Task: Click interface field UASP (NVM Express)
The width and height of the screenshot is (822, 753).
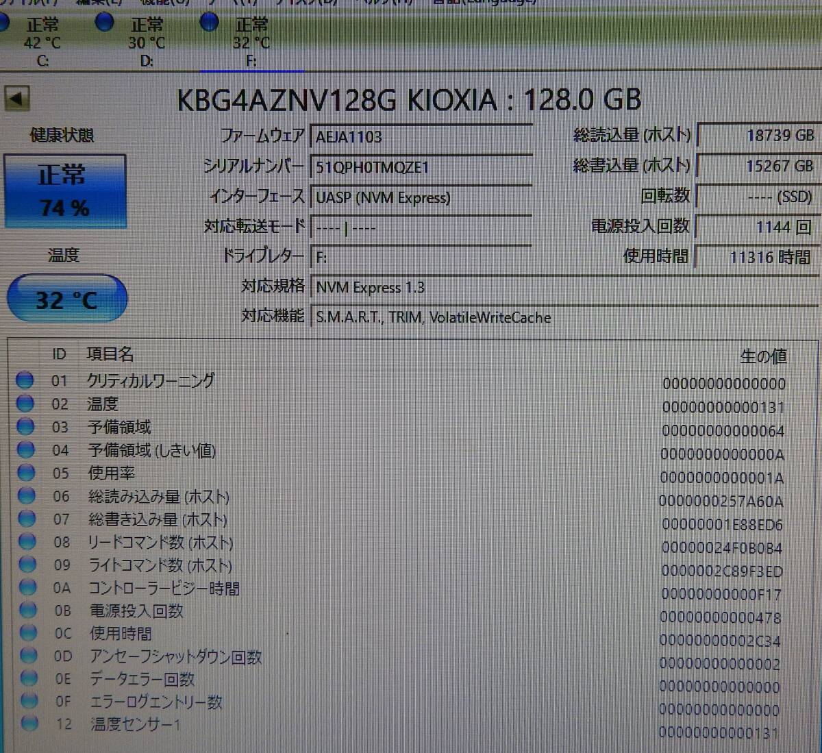Action: [421, 197]
